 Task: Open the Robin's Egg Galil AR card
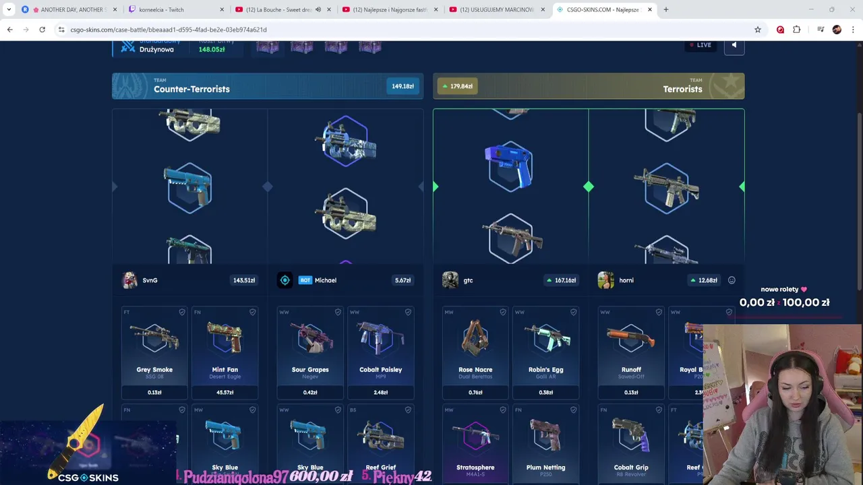pos(545,354)
